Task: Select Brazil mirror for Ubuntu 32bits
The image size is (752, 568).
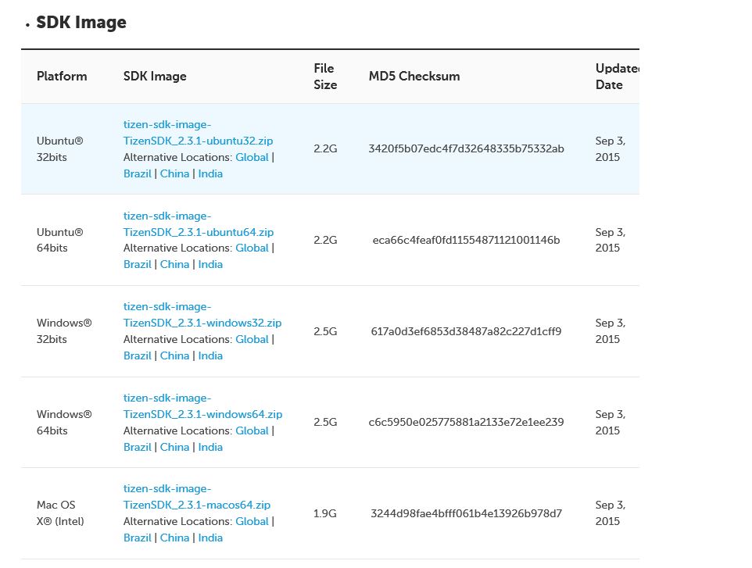Action: tap(137, 173)
